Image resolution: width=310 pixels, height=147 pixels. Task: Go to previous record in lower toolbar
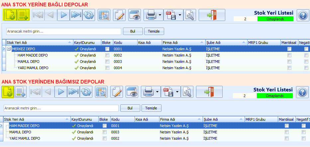48,92
